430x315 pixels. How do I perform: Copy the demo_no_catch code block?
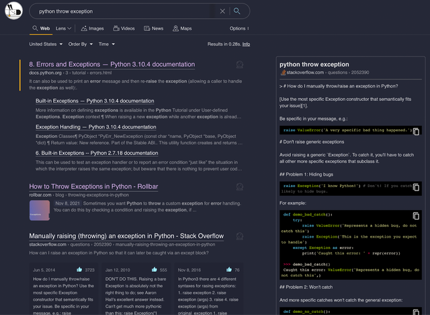(416, 312)
